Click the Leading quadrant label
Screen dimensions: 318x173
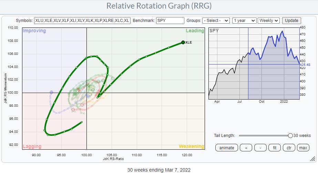point(195,31)
